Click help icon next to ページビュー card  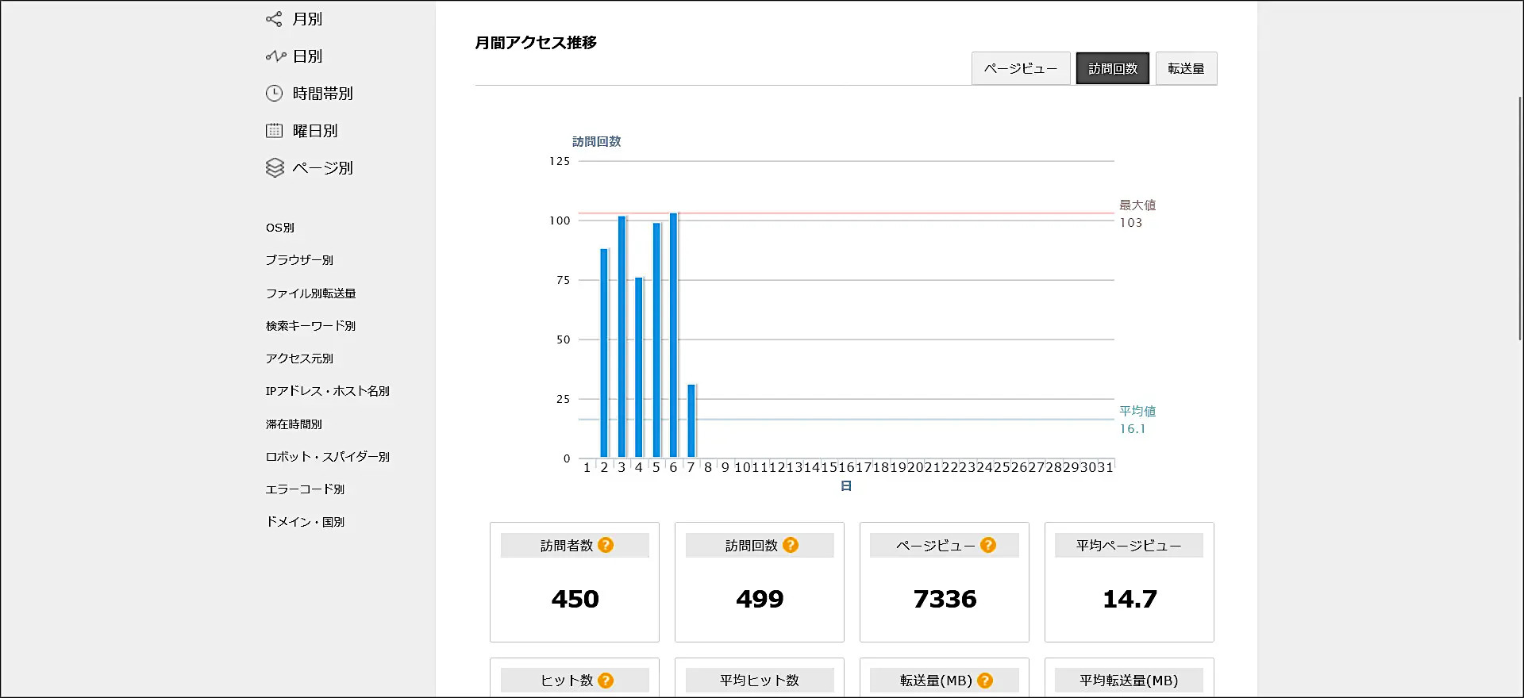tap(988, 545)
